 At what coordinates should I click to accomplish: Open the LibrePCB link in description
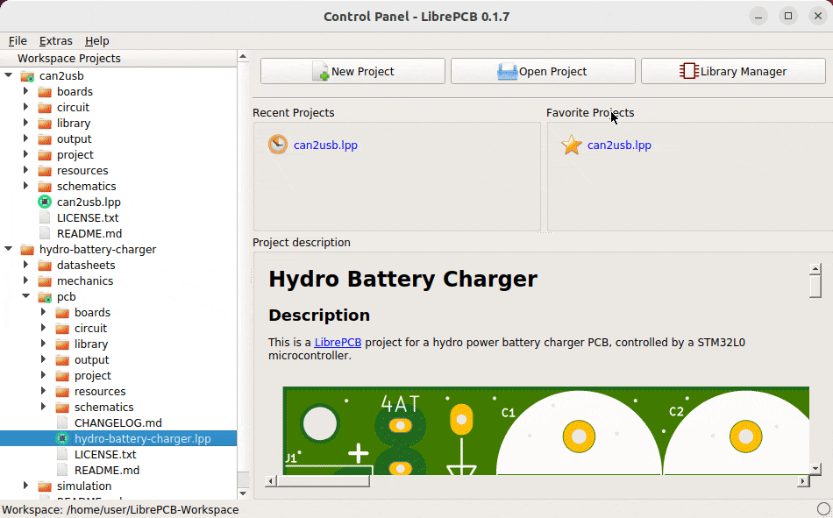(338, 342)
